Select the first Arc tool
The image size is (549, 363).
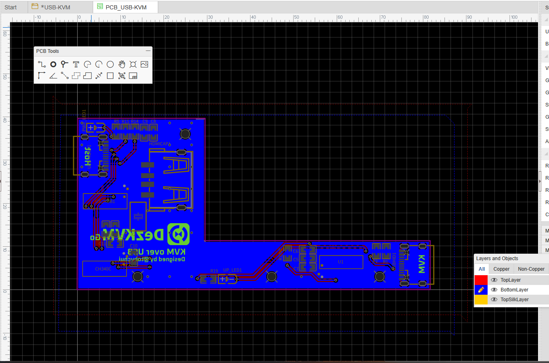87,64
